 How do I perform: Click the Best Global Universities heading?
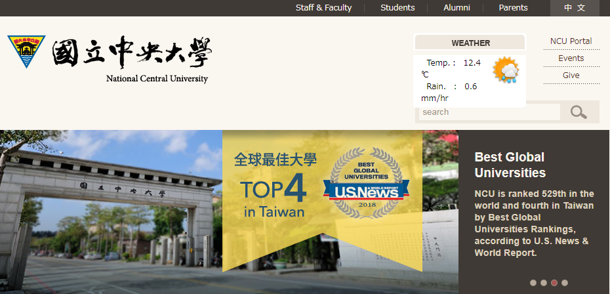click(510, 165)
